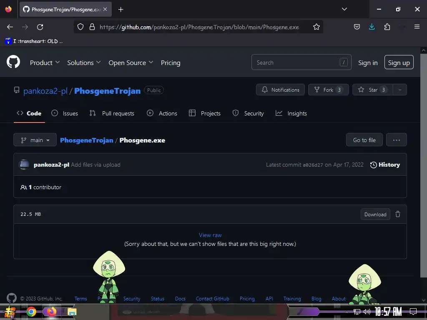The height and width of the screenshot is (320, 427).
Task: Open the main branch selector dropdown
Action: pos(35,140)
